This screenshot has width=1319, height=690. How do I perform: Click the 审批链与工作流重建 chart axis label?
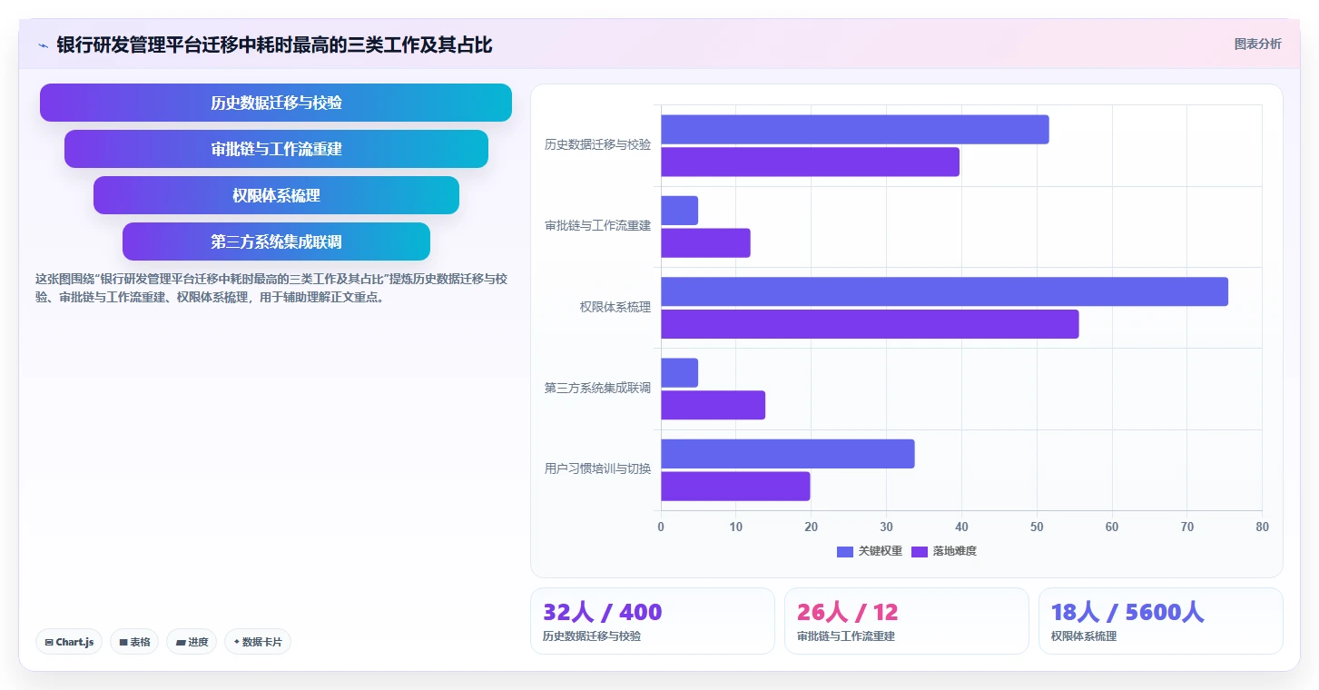pos(597,225)
